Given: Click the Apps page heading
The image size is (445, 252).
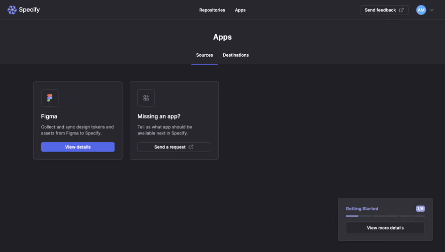Looking at the screenshot, I should [222, 37].
